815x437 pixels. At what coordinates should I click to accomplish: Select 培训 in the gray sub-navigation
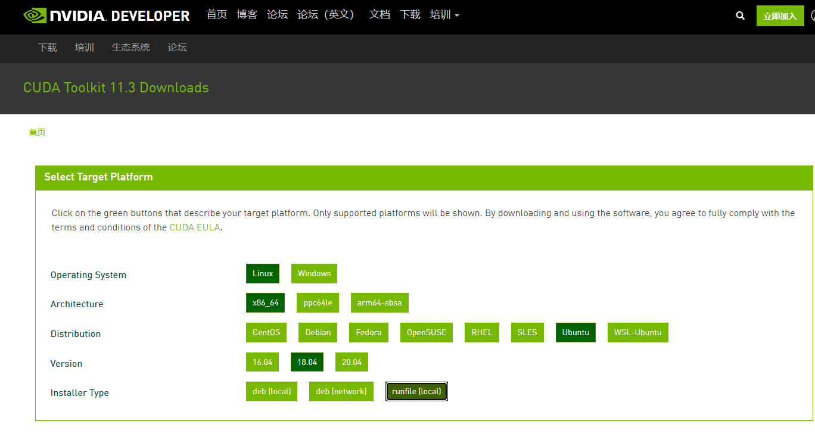click(85, 48)
